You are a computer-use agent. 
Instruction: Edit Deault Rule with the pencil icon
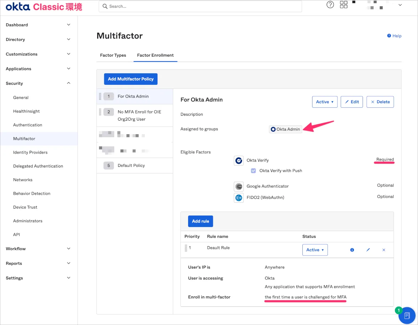click(x=368, y=250)
